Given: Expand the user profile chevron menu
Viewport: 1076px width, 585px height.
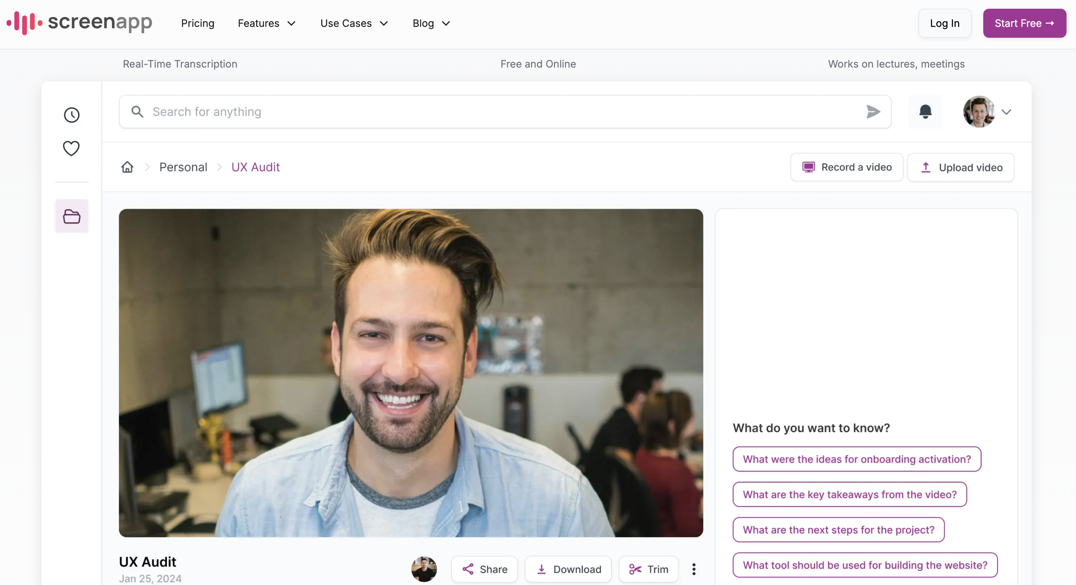Looking at the screenshot, I should coord(1006,112).
